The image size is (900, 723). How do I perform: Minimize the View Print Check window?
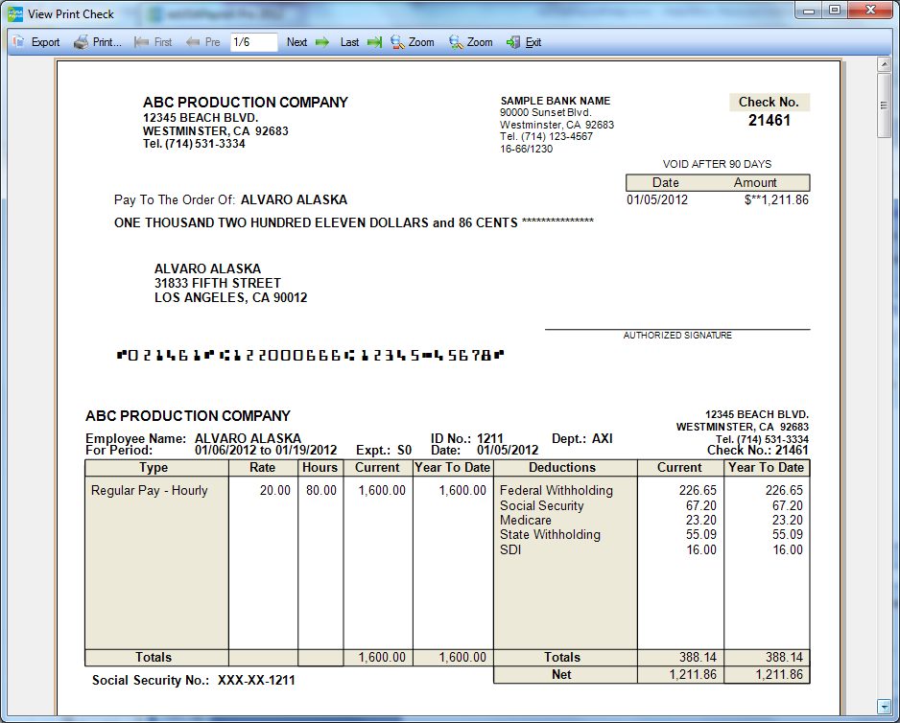(x=811, y=11)
